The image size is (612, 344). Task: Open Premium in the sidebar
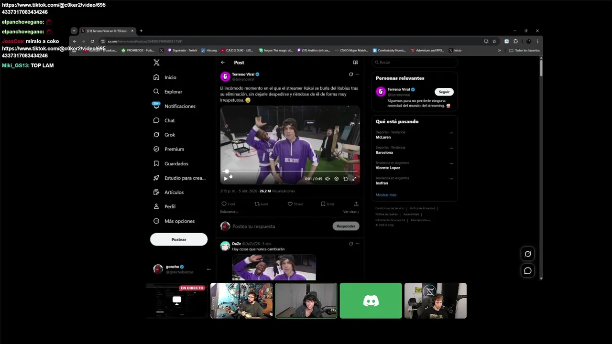tap(169, 149)
